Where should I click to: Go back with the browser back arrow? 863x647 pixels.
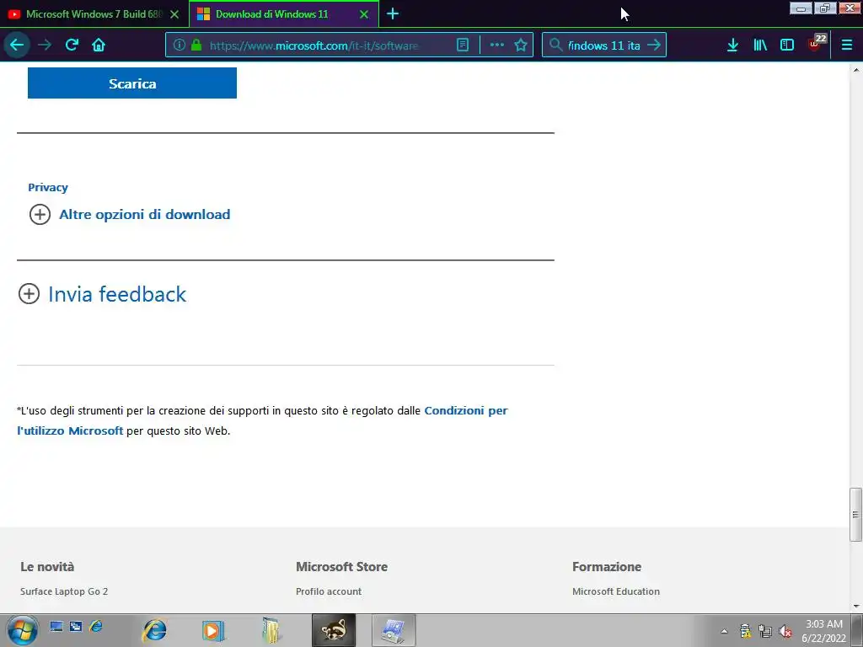17,45
